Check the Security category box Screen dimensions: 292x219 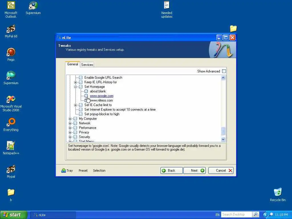[x=75, y=137]
